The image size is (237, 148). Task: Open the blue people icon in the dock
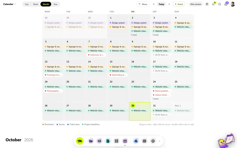click(x=136, y=141)
